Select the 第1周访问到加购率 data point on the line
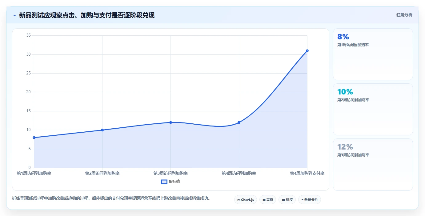The width and height of the screenshot is (425, 216). coord(34,138)
